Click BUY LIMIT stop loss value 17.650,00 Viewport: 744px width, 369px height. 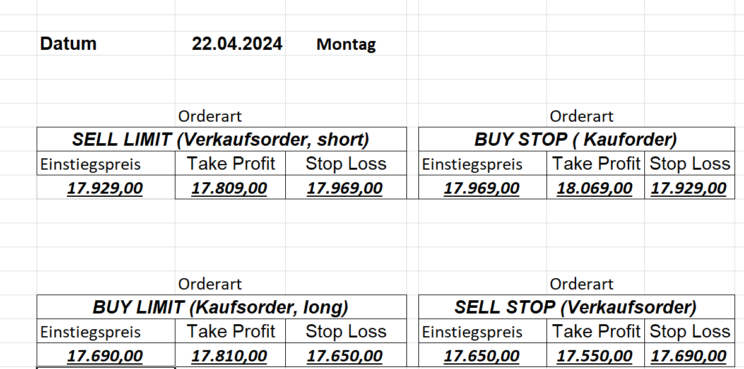click(345, 356)
